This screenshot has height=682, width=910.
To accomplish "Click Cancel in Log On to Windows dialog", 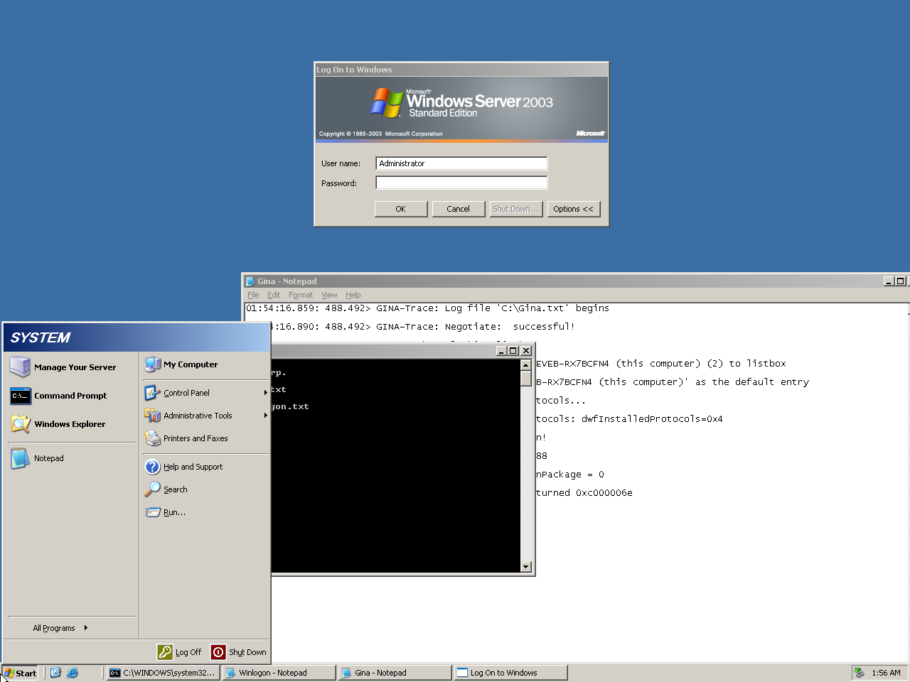I will coord(459,209).
